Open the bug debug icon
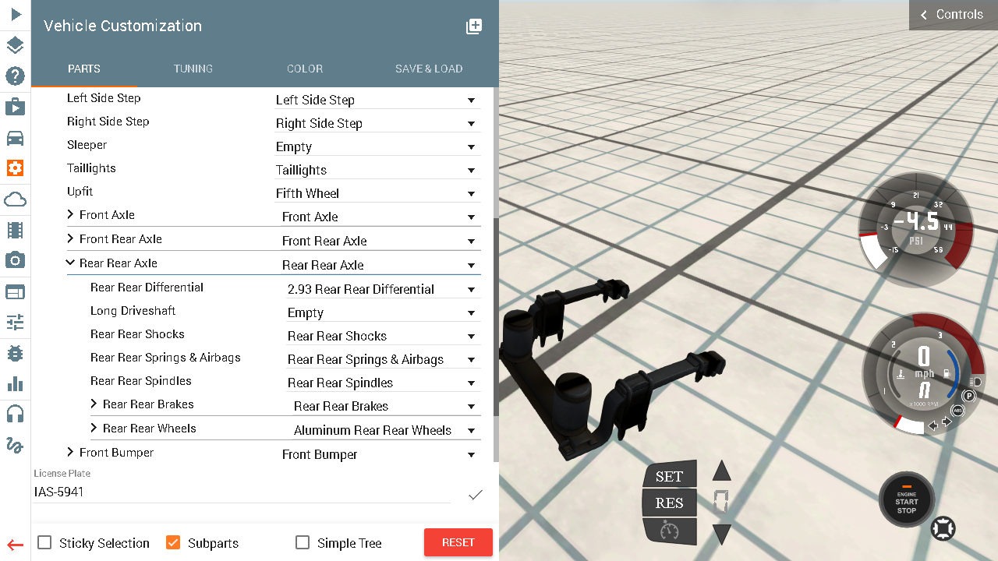Screen dimensions: 998x561 tap(15, 352)
